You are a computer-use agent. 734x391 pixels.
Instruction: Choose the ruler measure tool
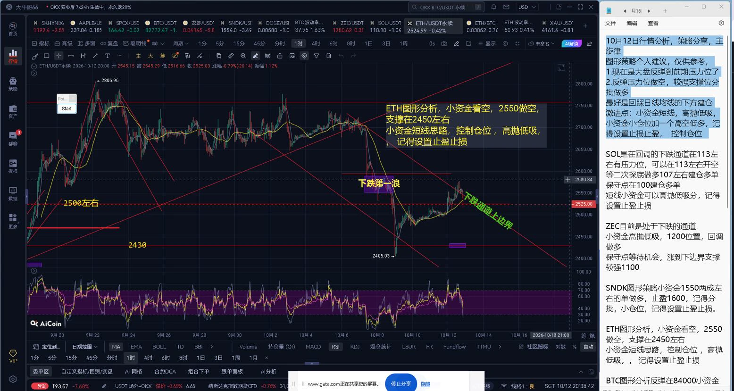tap(231, 56)
